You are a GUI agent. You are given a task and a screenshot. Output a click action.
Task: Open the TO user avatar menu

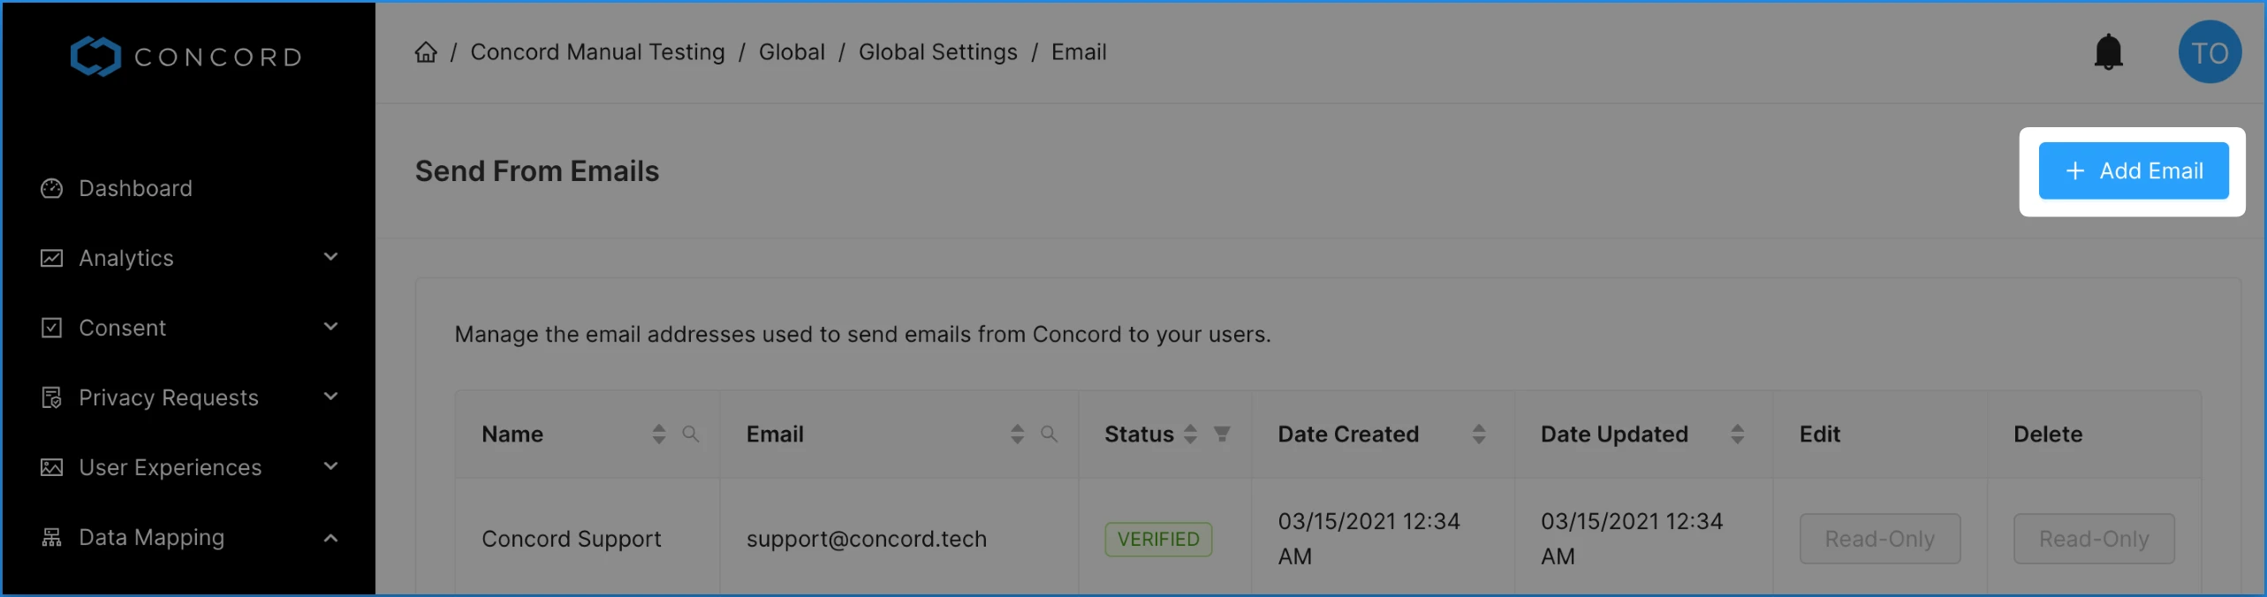click(x=2210, y=52)
